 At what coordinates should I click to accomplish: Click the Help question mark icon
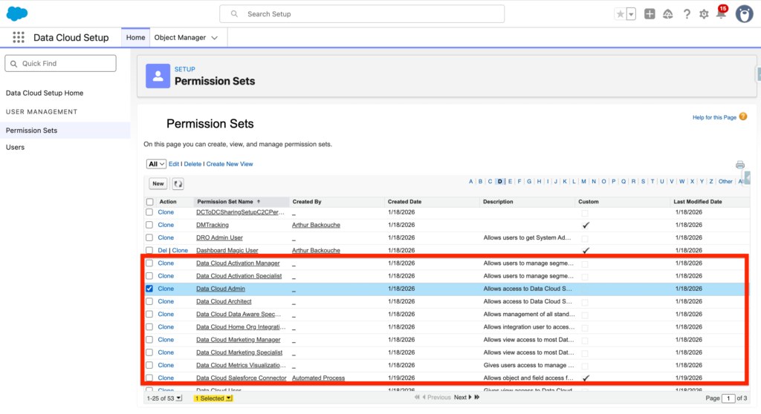(686, 14)
